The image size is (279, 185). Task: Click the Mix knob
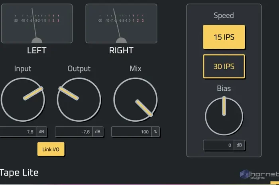(x=136, y=99)
